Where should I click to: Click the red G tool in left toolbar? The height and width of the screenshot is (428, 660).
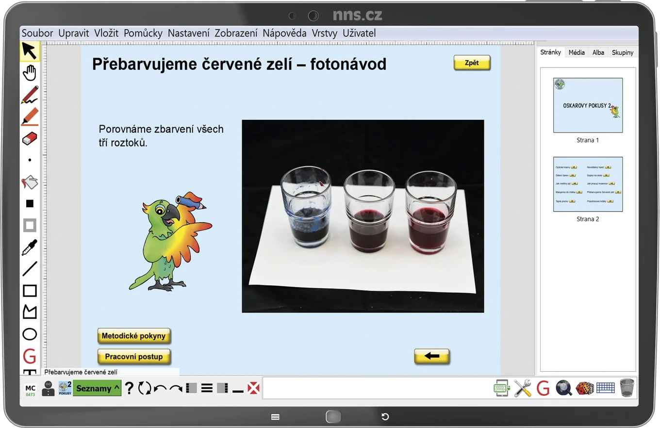click(30, 356)
